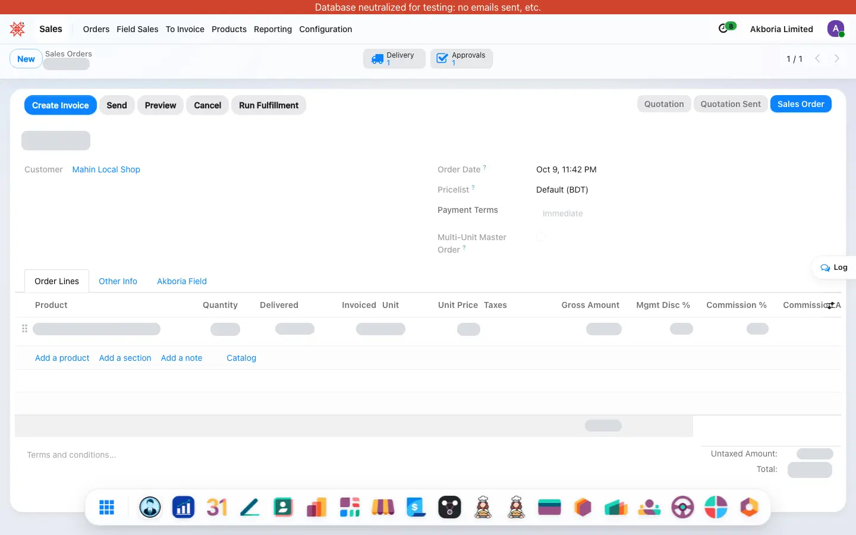
Task: Toggle the Multi-Unit Master Order checkbox
Action: (x=541, y=237)
